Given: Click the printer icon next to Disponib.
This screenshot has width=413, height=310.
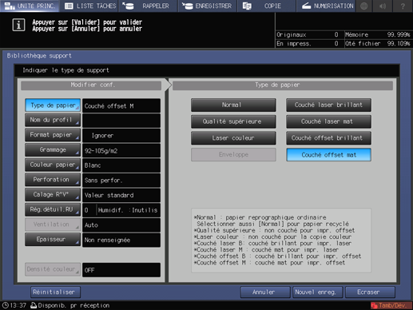Looking at the screenshot, I should 34,305.
